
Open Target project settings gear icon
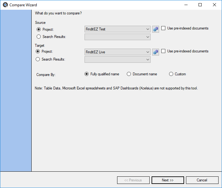[155, 52]
